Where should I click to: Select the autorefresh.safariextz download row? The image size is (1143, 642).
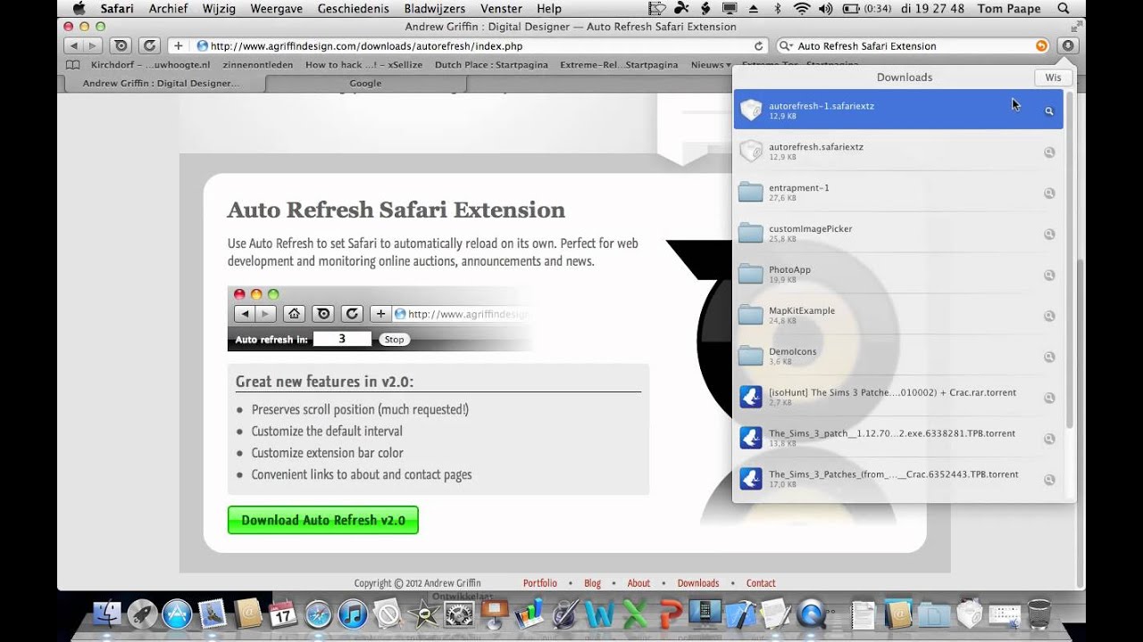898,152
